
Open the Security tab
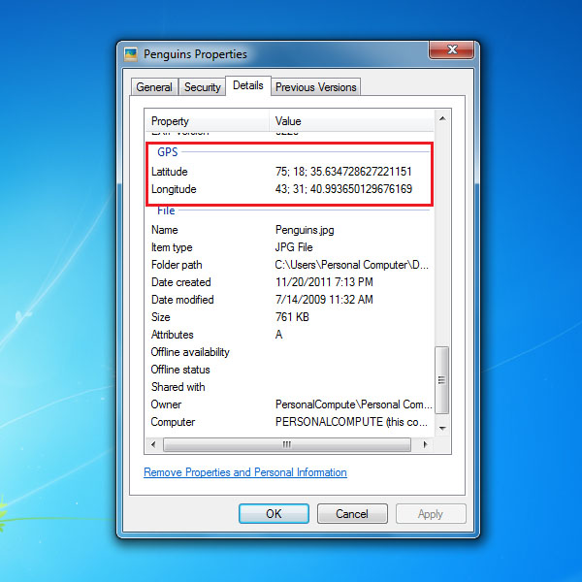[203, 87]
